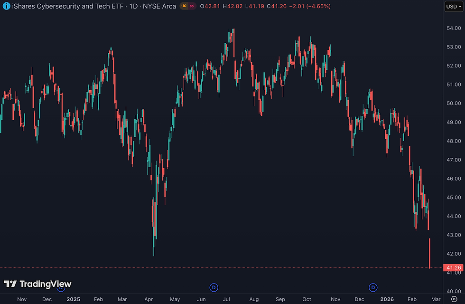Image resolution: width=465 pixels, height=304 pixels.
Task: Click the Jul label on time axis
Action: [x=226, y=299]
